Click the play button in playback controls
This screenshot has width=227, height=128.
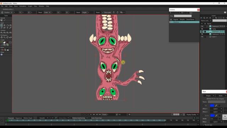pyautogui.click(x=91, y=114)
